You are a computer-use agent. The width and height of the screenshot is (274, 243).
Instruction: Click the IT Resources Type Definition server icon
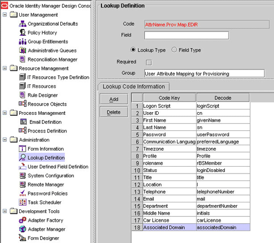pyautogui.click(x=22, y=77)
